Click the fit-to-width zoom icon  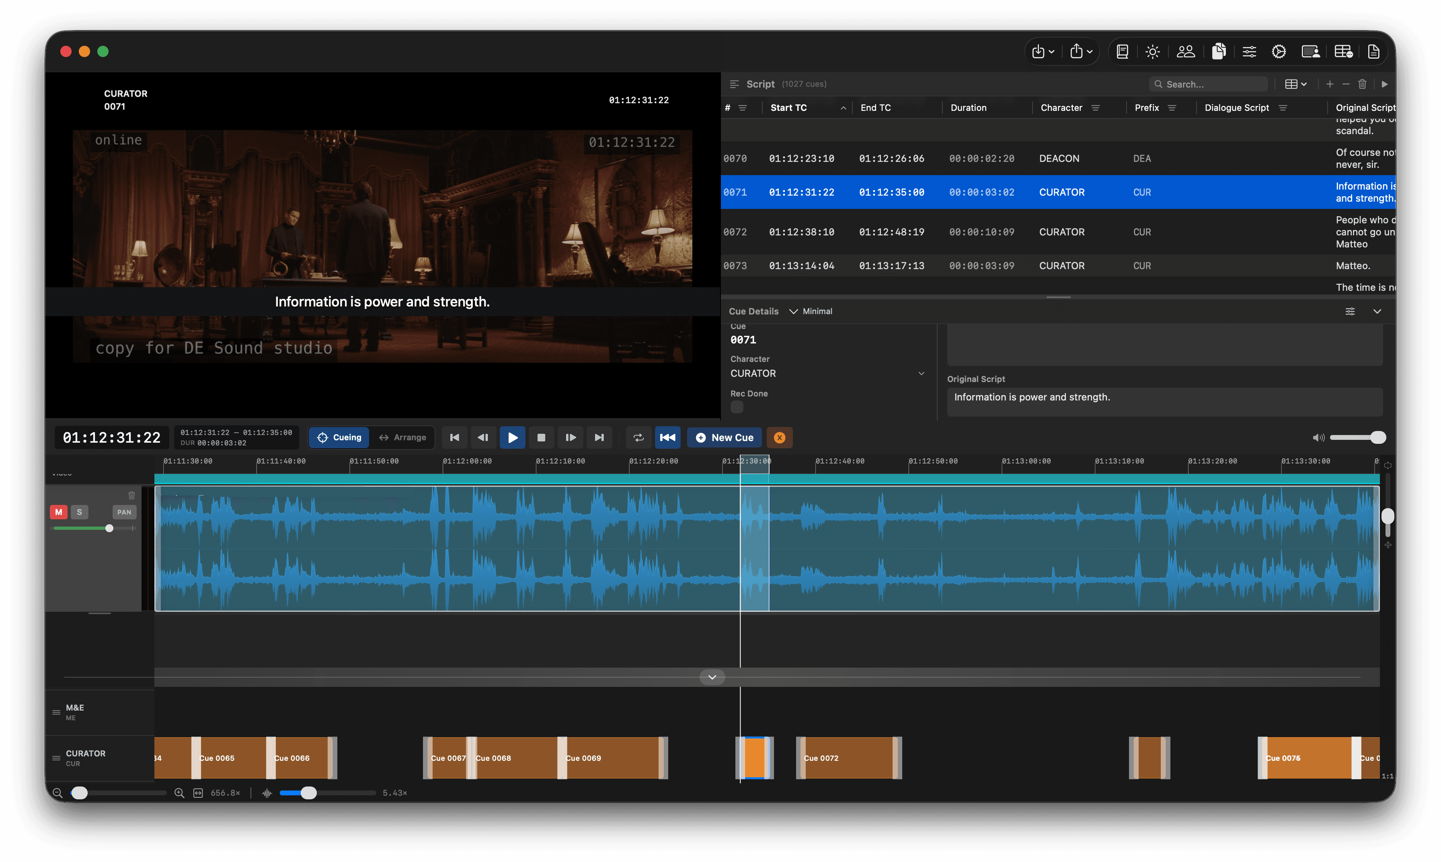198,793
